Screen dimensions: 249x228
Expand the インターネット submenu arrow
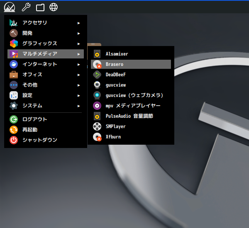78,64
